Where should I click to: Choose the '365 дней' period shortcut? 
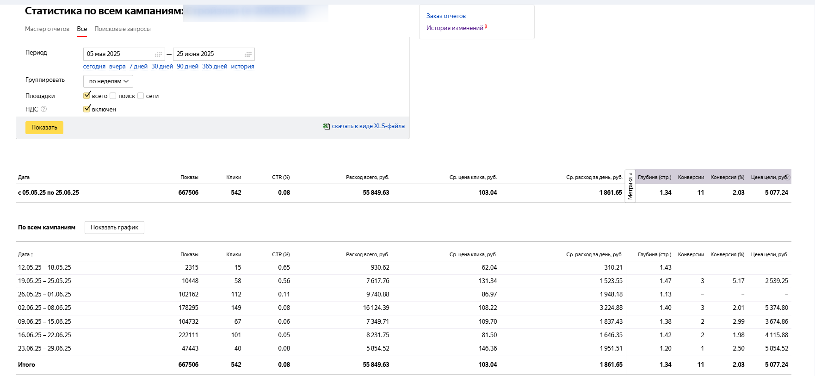[x=215, y=67]
